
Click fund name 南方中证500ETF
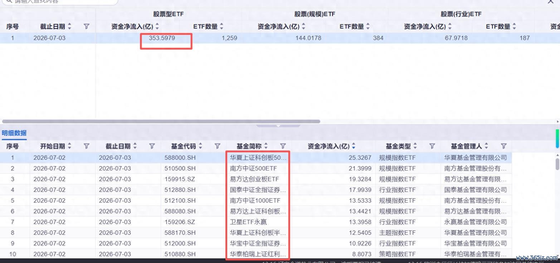point(253,168)
